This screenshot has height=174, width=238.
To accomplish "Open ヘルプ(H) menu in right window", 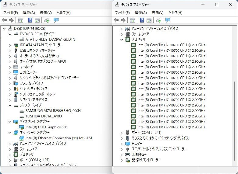I will 176,13.
